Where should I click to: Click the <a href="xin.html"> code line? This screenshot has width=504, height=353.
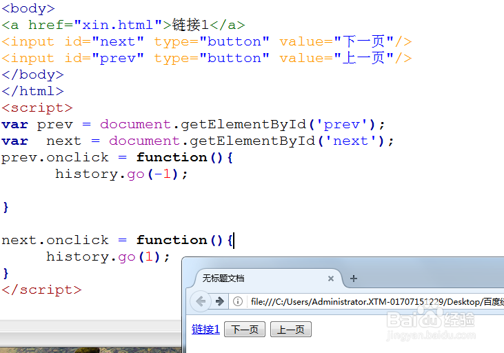(123, 25)
